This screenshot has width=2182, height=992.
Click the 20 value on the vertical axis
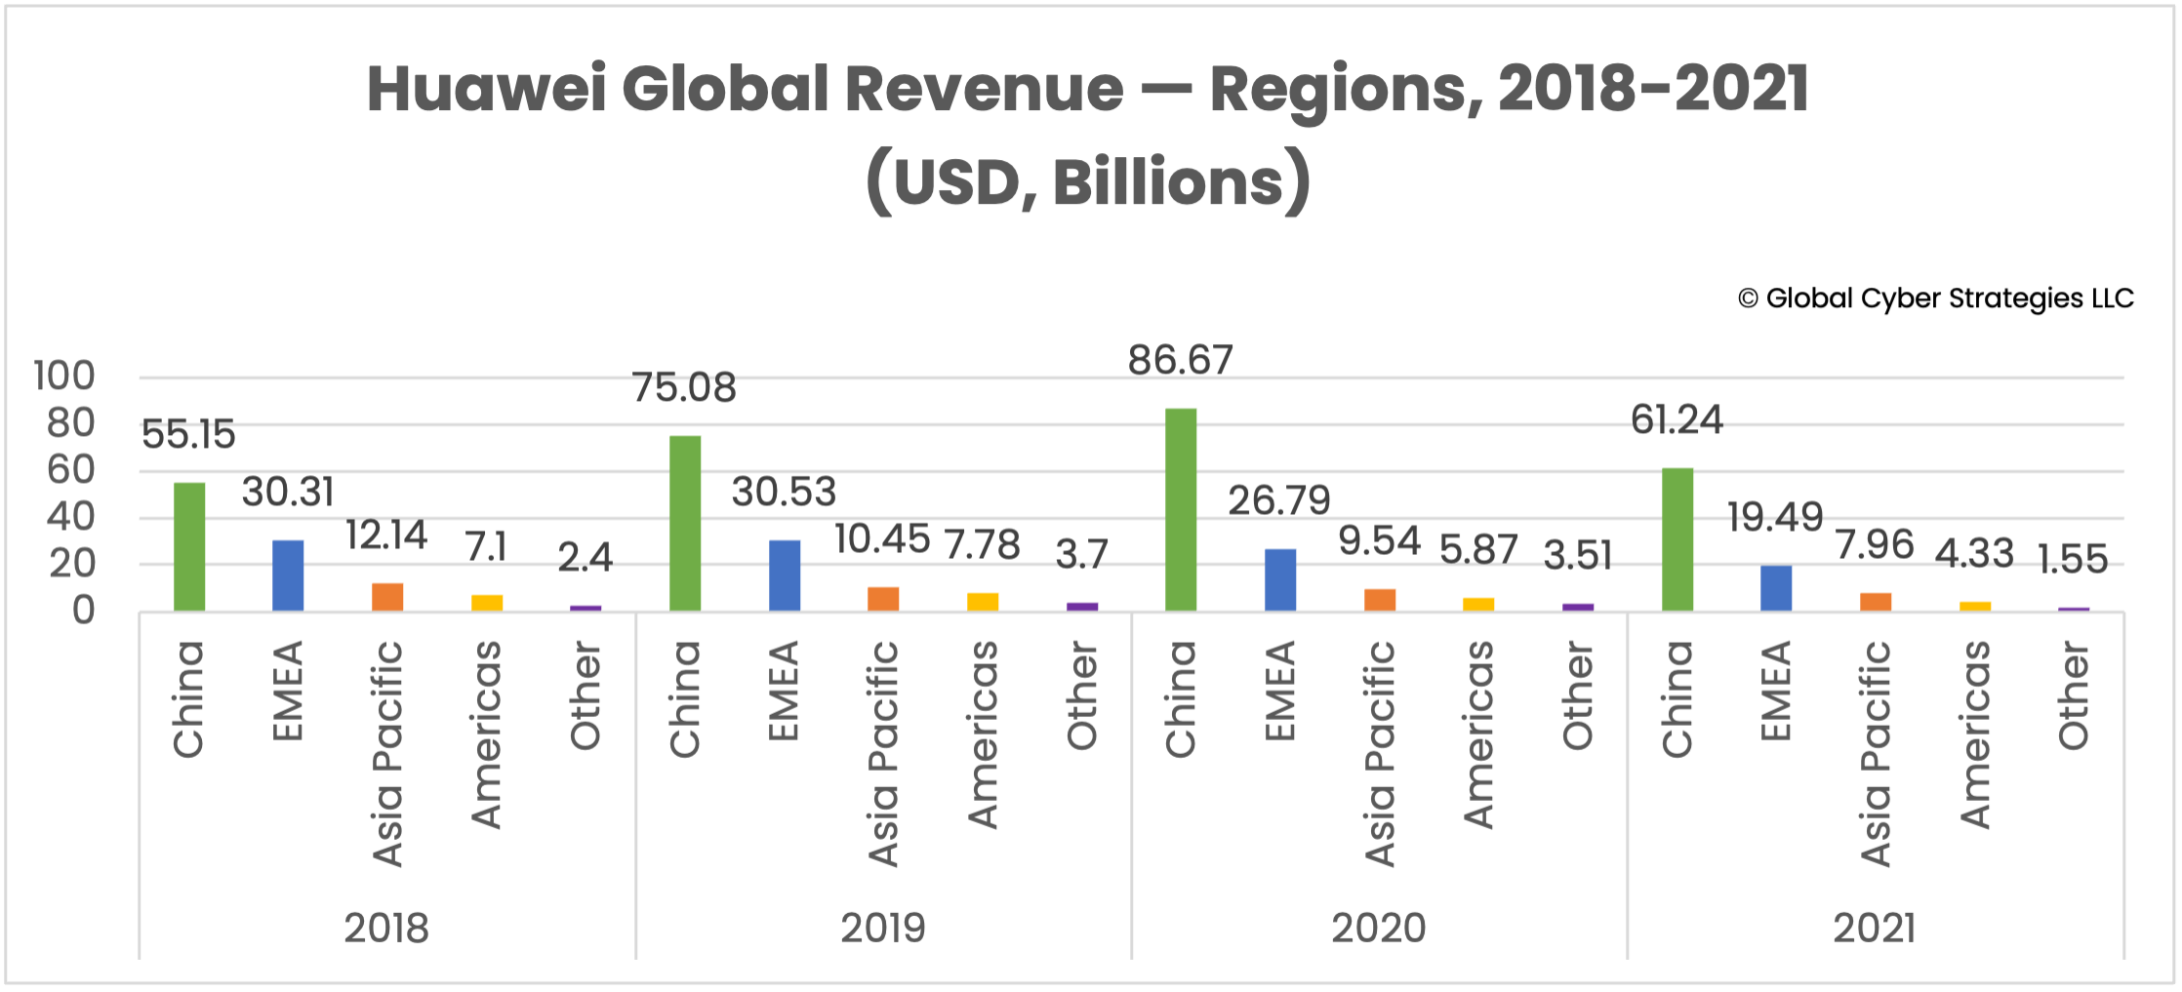click(x=71, y=563)
